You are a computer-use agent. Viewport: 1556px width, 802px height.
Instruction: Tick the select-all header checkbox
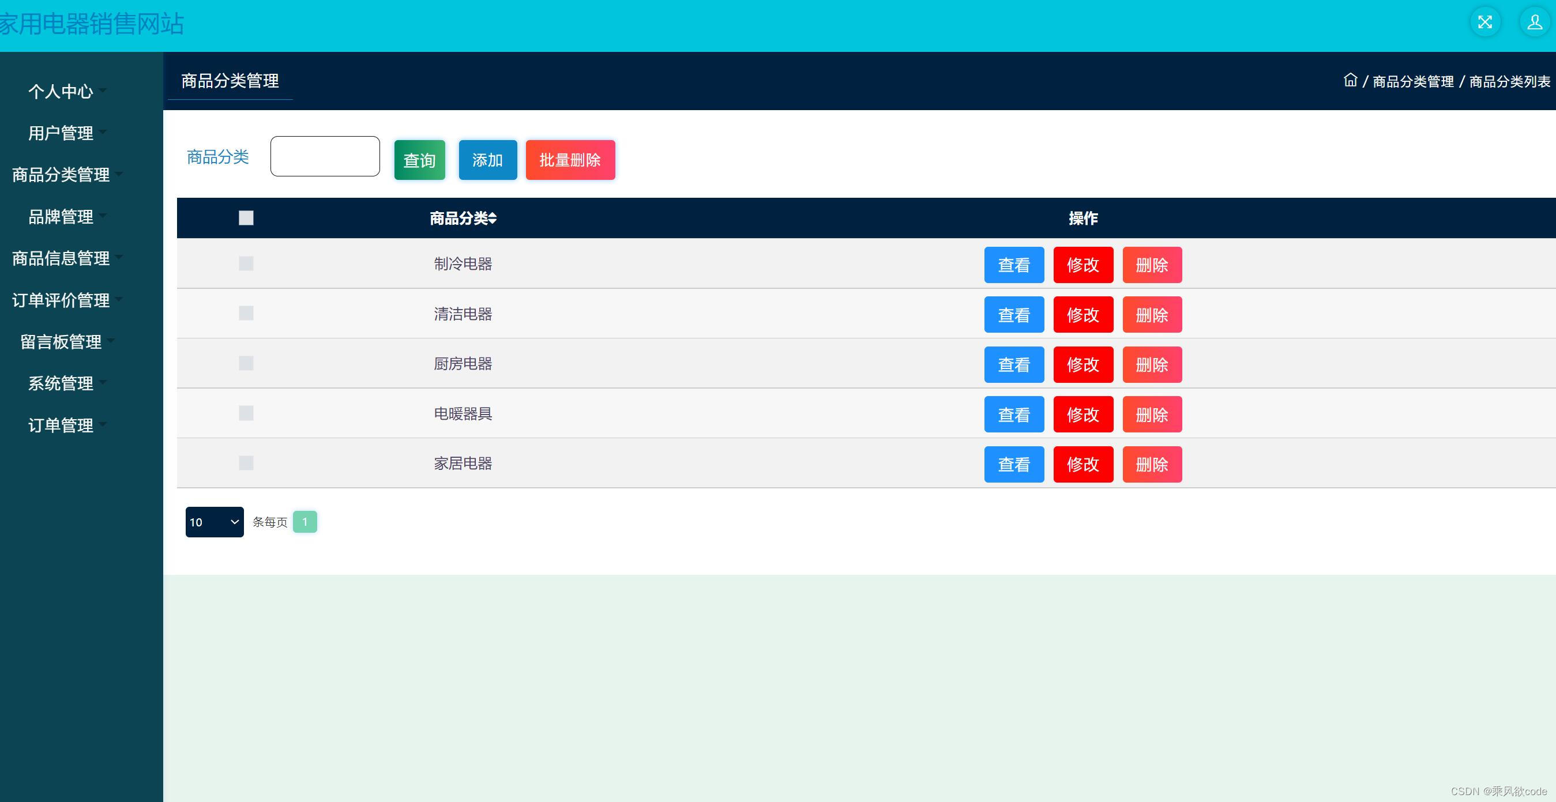246,218
